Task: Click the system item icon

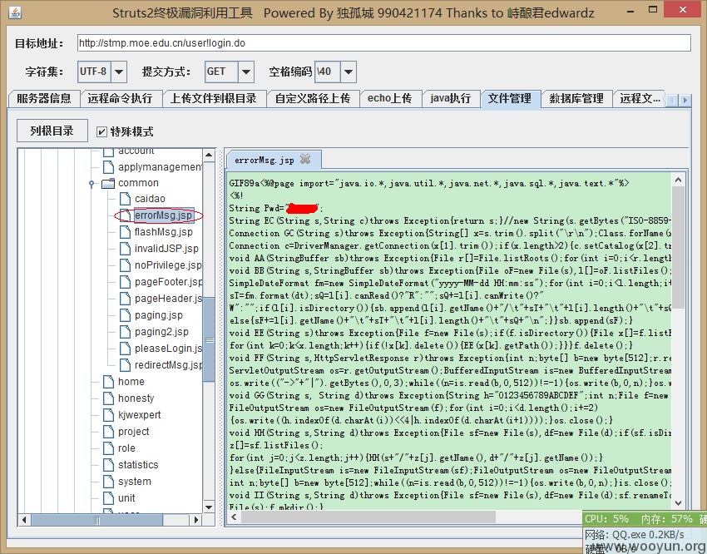Action: click(x=109, y=482)
